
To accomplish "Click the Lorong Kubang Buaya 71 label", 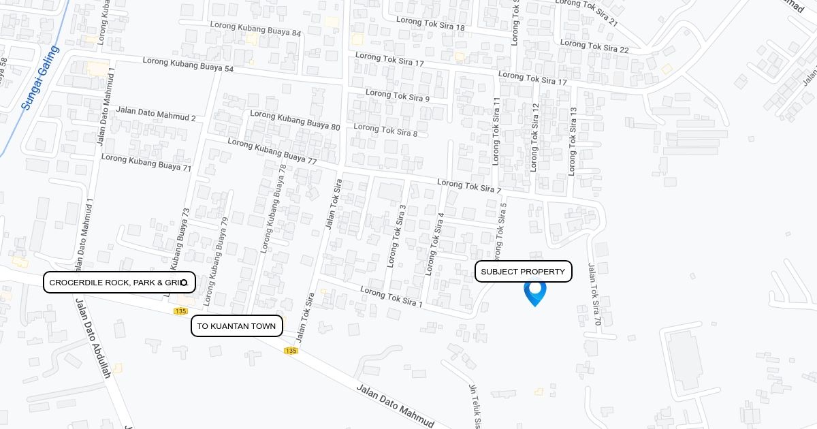I will 146,161.
